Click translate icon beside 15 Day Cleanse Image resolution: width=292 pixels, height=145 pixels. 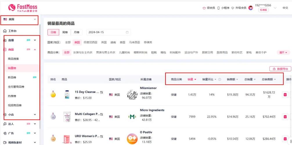click(x=102, y=92)
